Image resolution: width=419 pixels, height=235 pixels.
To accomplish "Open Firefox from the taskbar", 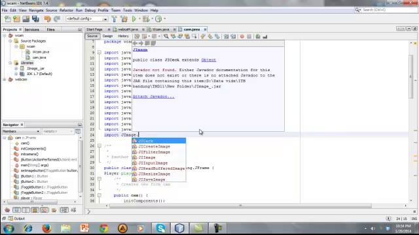I will 46,228.
